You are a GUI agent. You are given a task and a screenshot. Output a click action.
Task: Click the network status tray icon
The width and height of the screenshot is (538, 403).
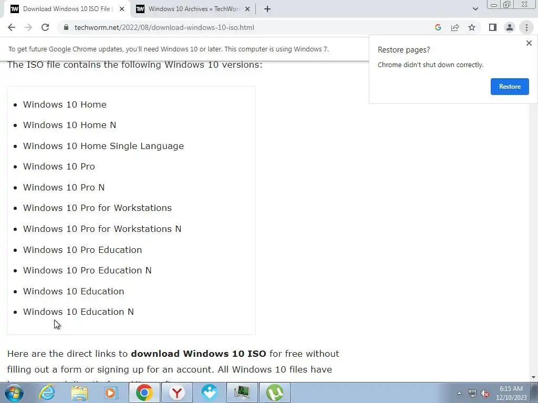(x=472, y=393)
